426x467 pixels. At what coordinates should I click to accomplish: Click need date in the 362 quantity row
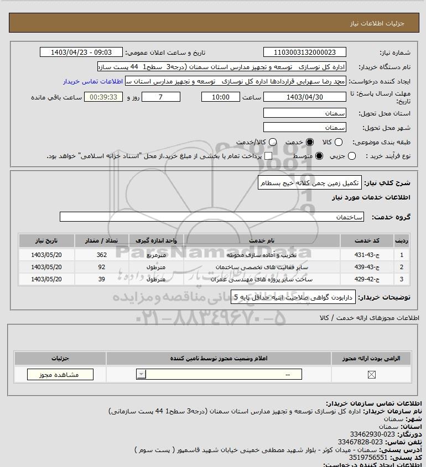tap(46, 255)
